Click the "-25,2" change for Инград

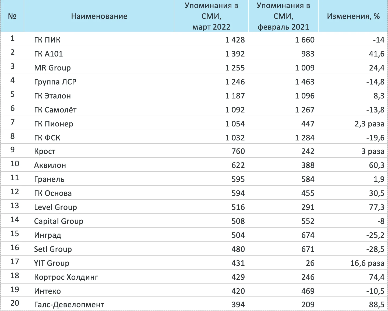[375, 235]
